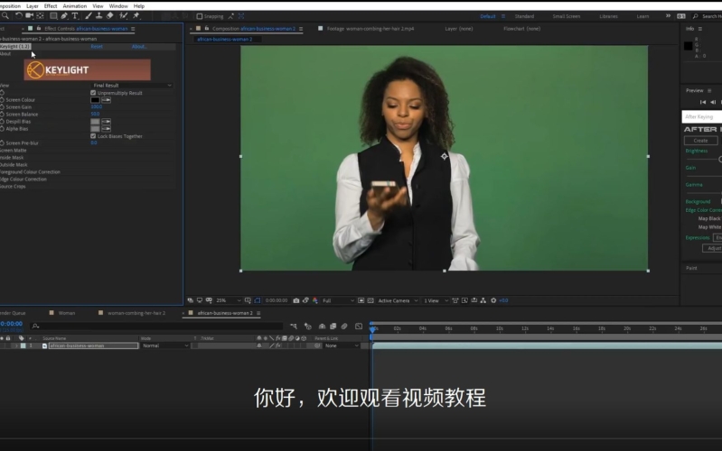Open the timeline Graph Editor

click(359, 327)
